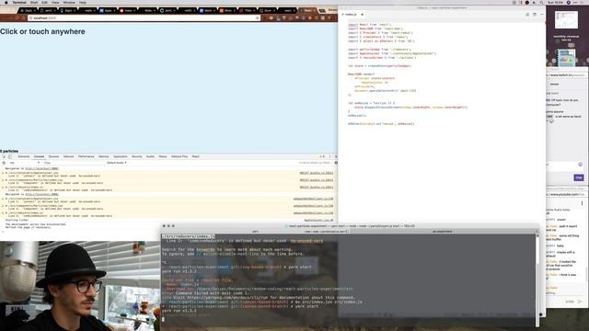
Task: Click the unsaved dot beside index.js tab
Action: click(362, 15)
